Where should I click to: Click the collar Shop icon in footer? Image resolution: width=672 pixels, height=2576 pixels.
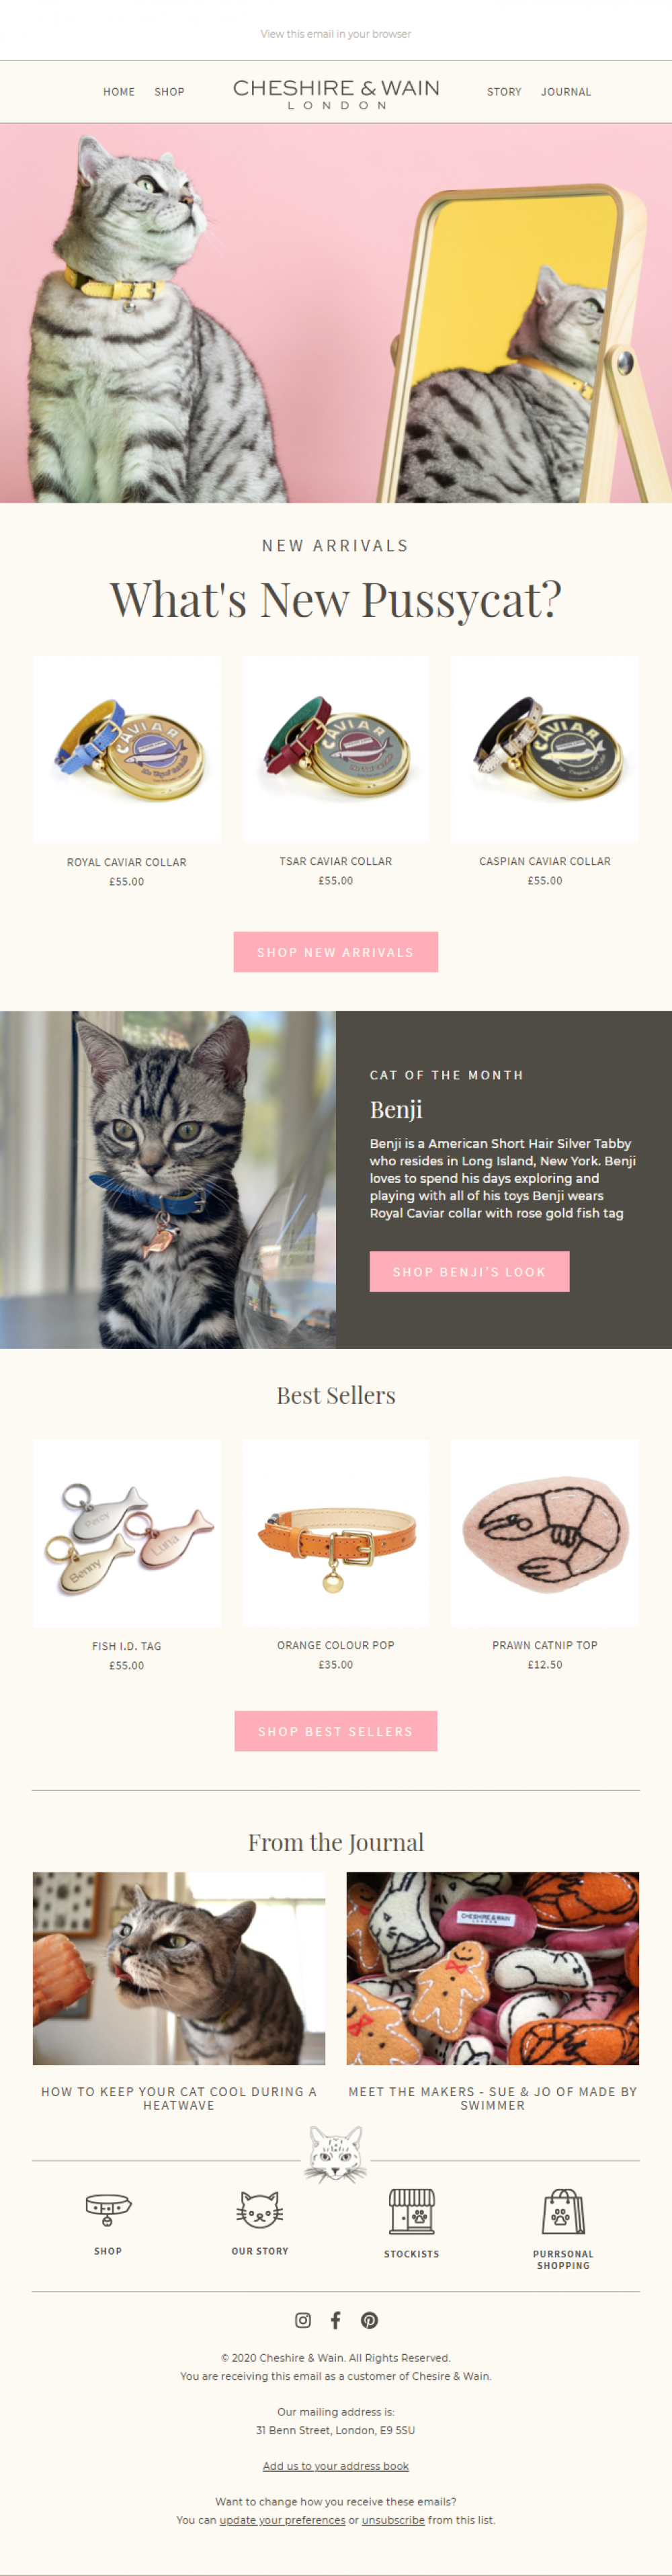pyautogui.click(x=108, y=2208)
